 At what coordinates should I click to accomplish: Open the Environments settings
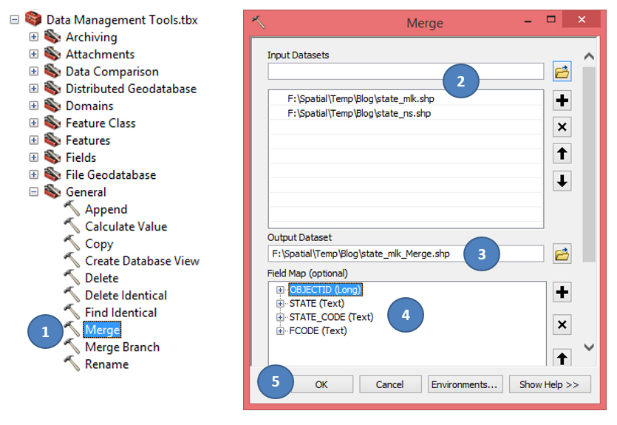point(465,384)
